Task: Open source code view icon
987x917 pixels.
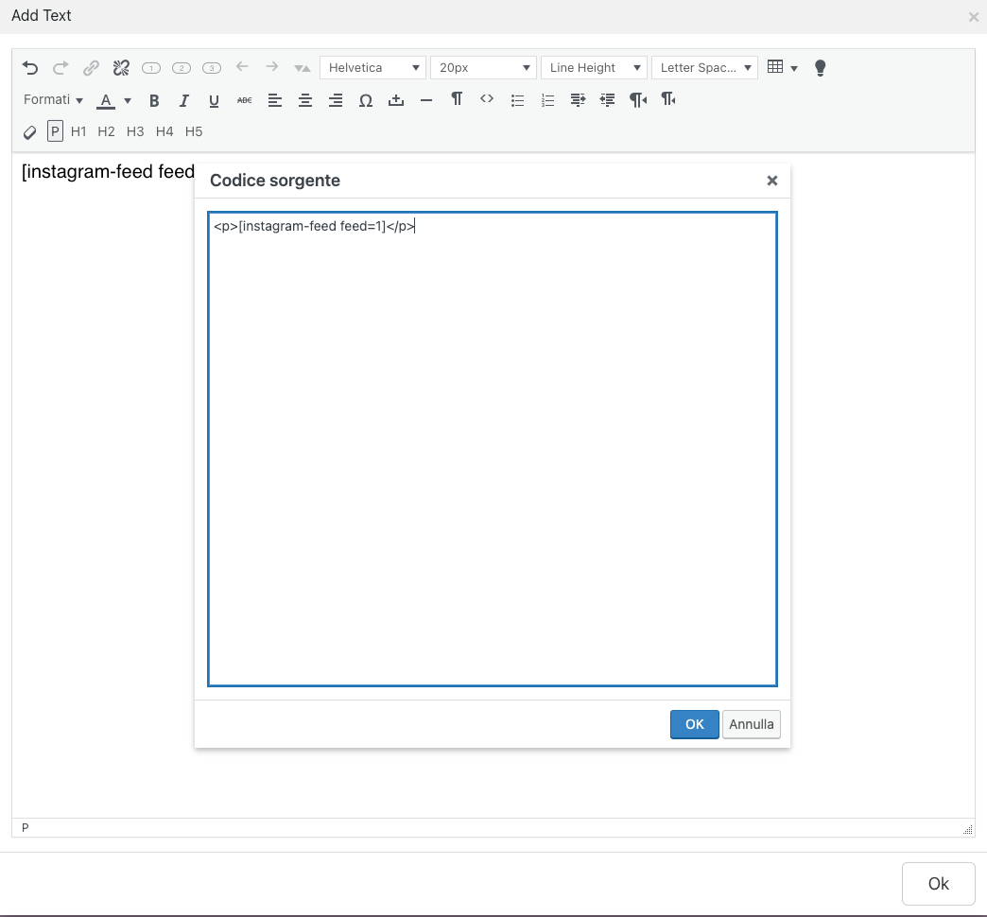Action: coord(487,99)
